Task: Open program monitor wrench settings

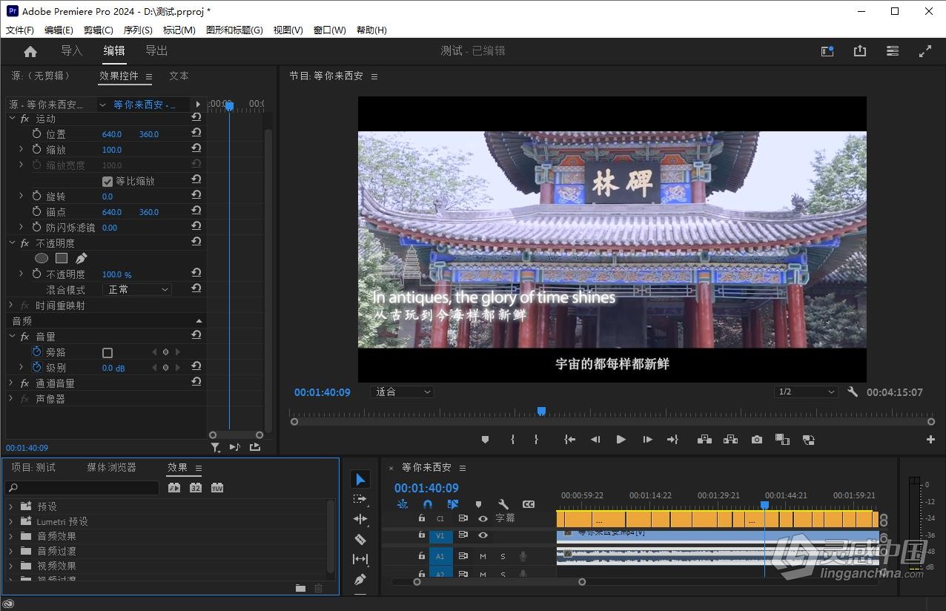Action: click(853, 392)
